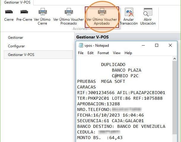Open the Notepad File menu

pos(81,53)
